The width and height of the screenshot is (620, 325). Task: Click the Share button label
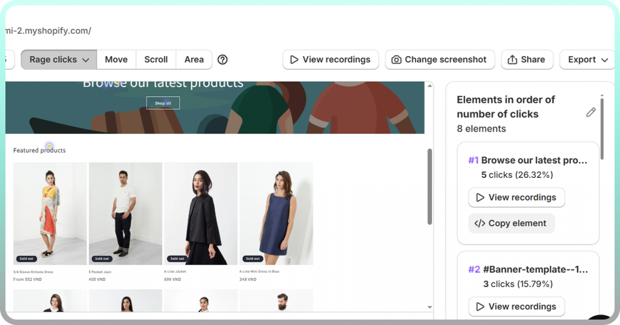533,59
